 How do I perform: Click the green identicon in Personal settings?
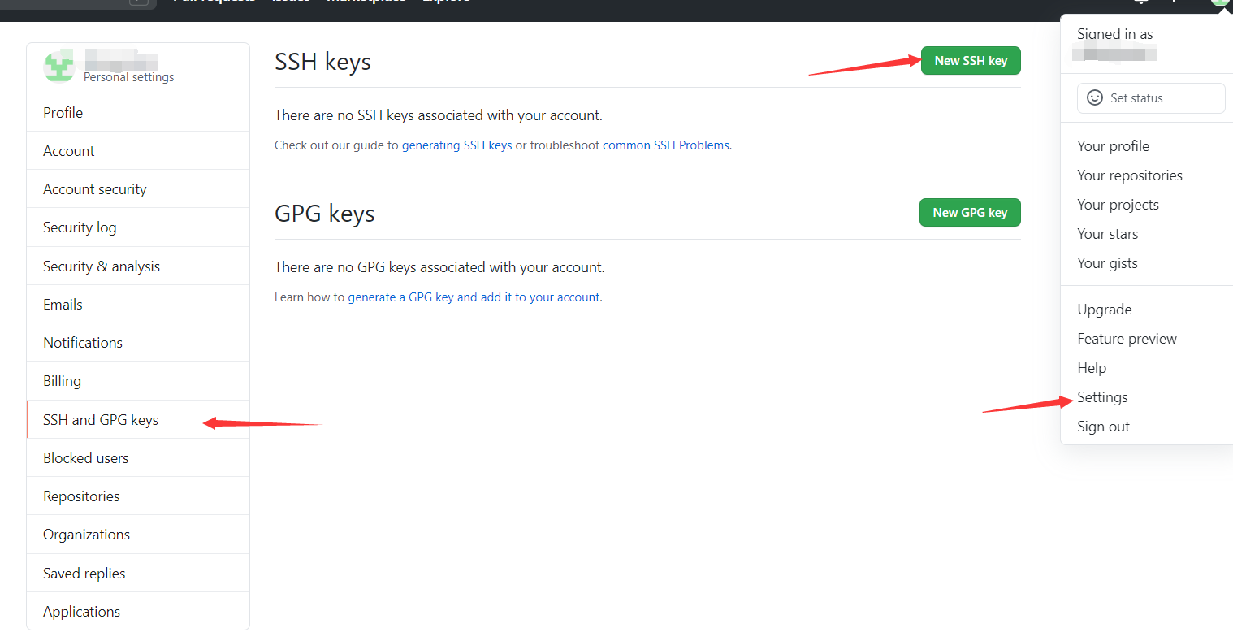point(59,66)
